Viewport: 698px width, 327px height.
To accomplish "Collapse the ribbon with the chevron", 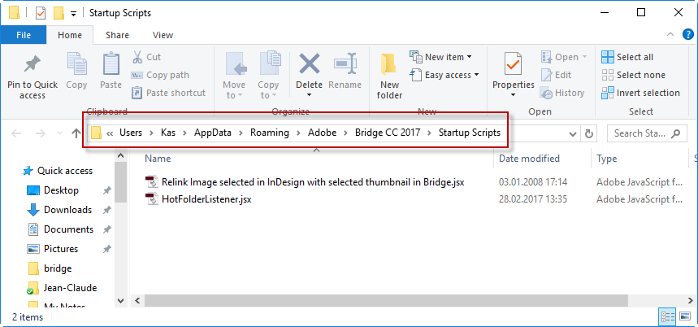I will [670, 35].
